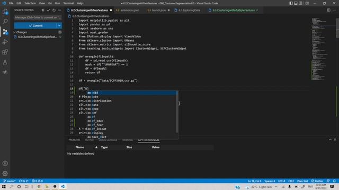This screenshot has height=190, width=339.
Task: Split the editor to the right
Action: (x=328, y=10)
